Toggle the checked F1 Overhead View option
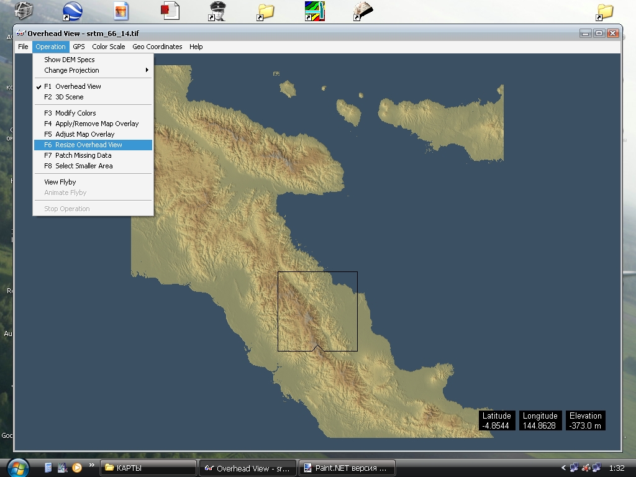The height and width of the screenshot is (477, 636). (x=78, y=86)
